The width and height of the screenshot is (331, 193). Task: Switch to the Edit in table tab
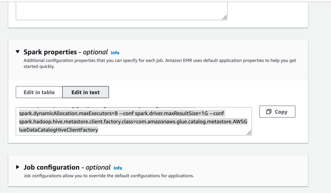(39, 92)
